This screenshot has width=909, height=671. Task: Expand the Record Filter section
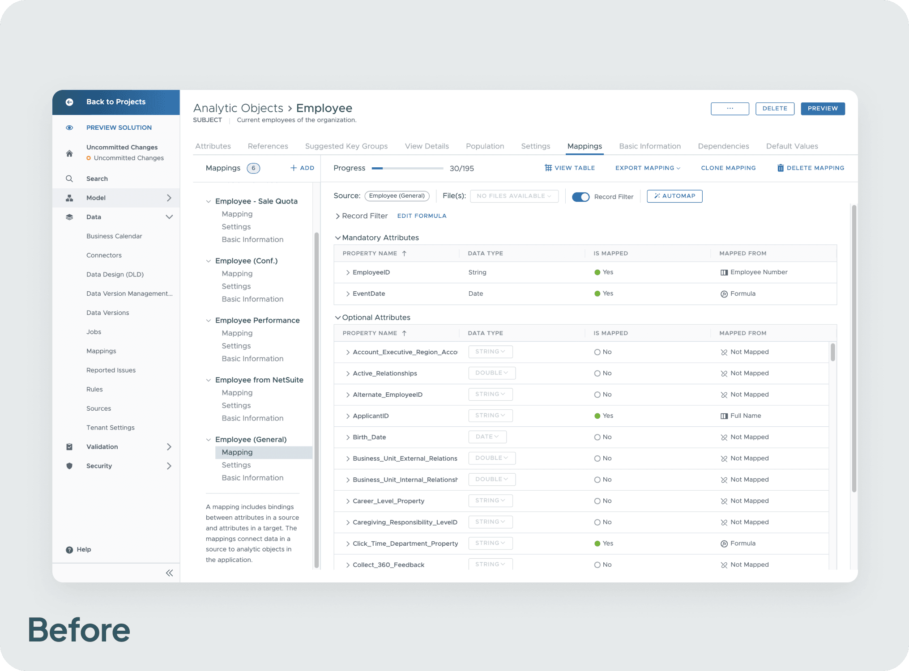click(x=337, y=216)
